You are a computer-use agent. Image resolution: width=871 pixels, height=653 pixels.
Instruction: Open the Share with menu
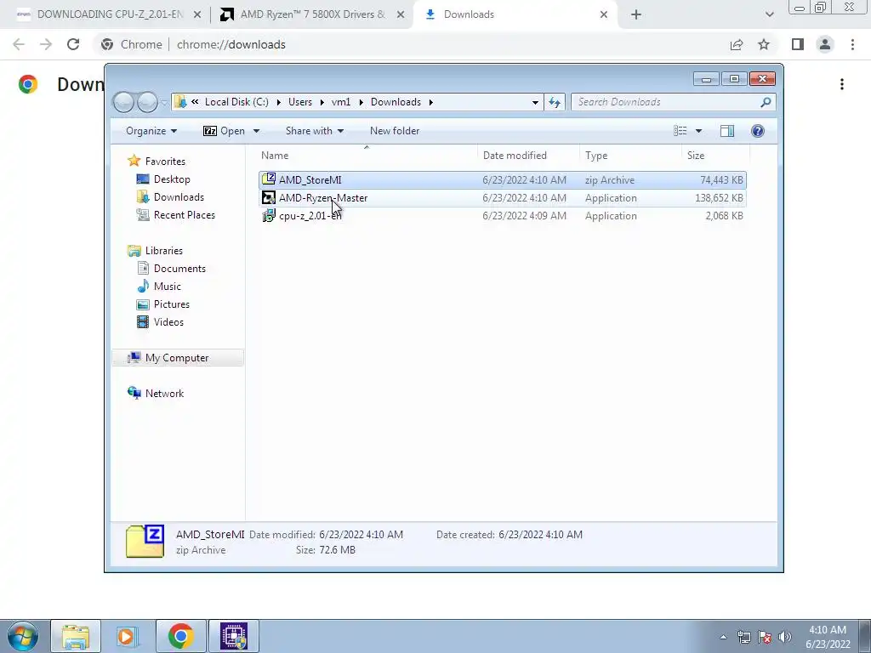[x=315, y=131]
